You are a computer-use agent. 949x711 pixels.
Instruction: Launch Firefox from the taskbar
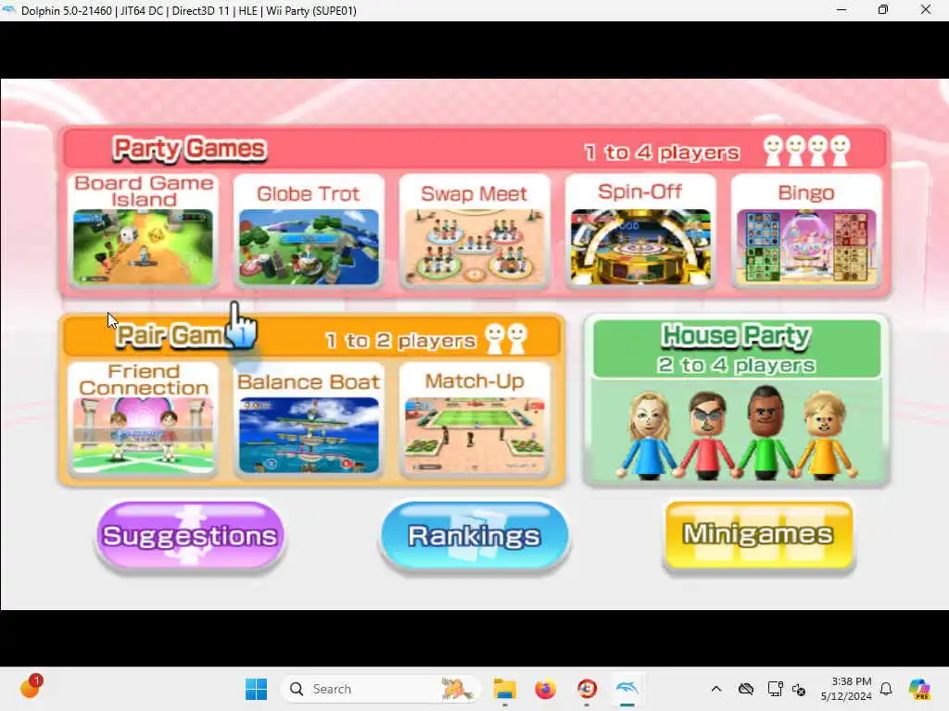tap(545, 689)
